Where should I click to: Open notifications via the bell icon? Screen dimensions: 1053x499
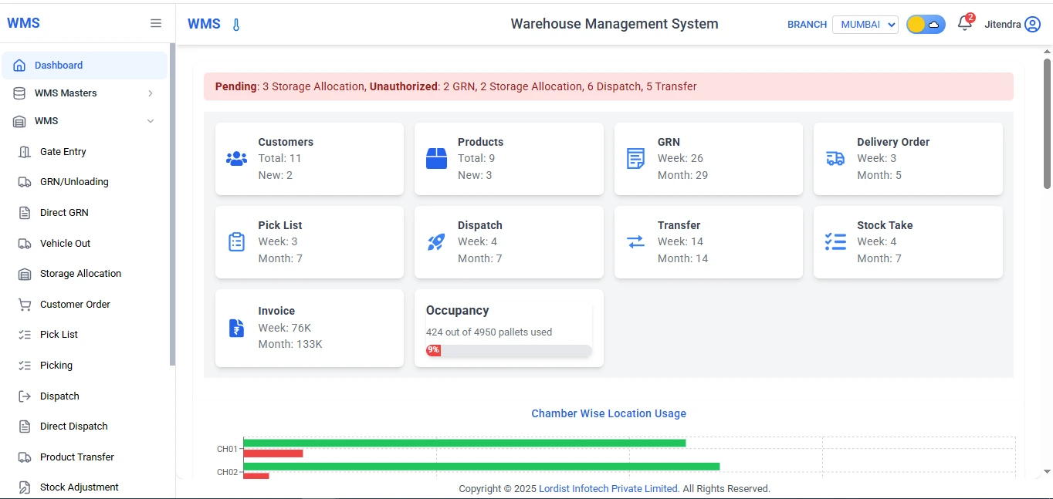[x=963, y=25]
